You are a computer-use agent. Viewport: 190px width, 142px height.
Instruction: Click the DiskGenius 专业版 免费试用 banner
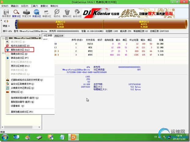coord(129,13)
